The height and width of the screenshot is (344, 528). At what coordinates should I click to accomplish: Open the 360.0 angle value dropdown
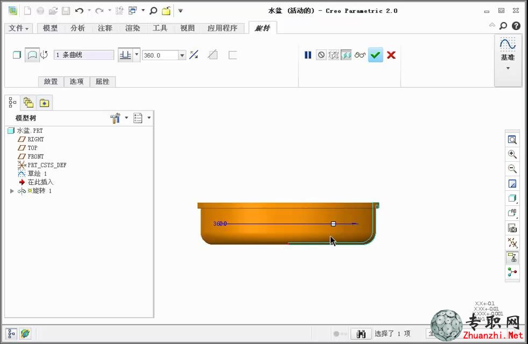click(x=182, y=55)
